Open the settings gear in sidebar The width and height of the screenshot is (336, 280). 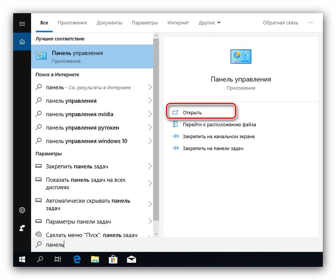(22, 210)
